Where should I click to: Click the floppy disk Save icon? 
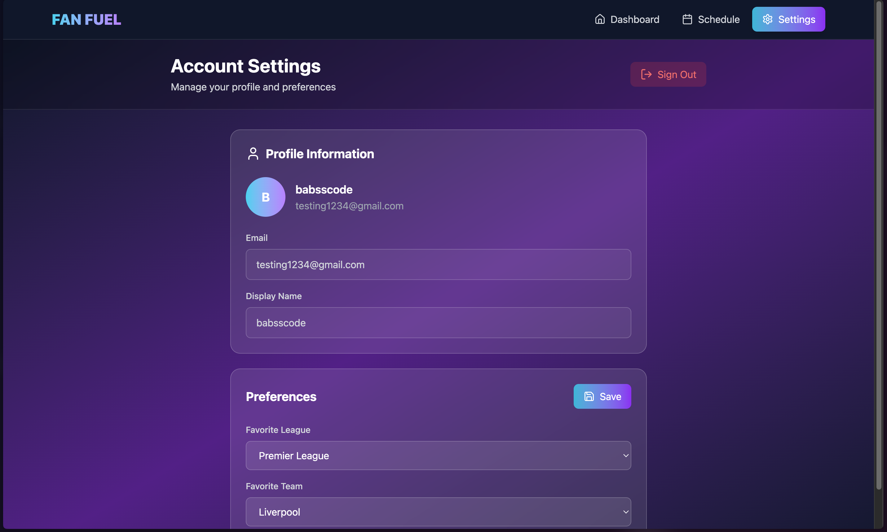click(x=589, y=396)
